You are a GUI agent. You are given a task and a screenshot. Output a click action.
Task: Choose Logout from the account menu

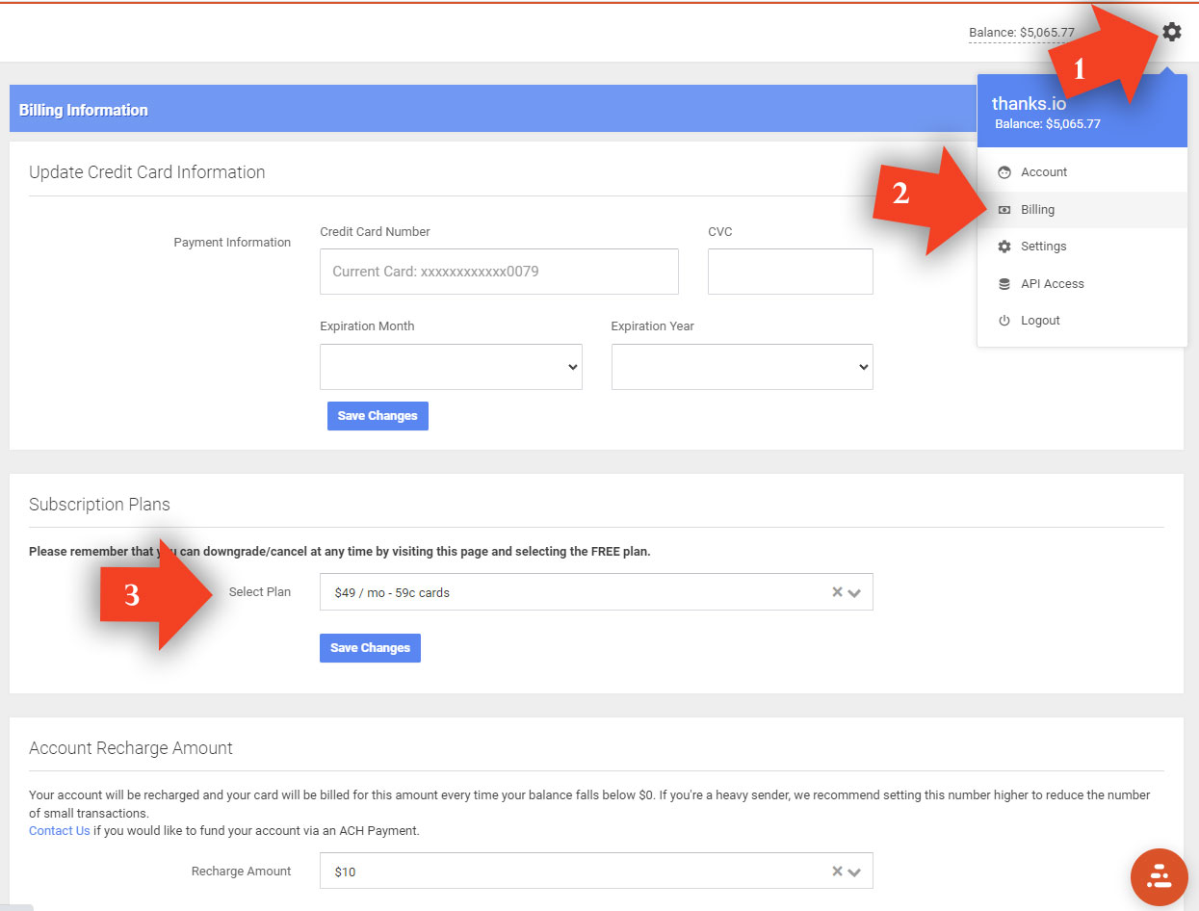click(1040, 321)
